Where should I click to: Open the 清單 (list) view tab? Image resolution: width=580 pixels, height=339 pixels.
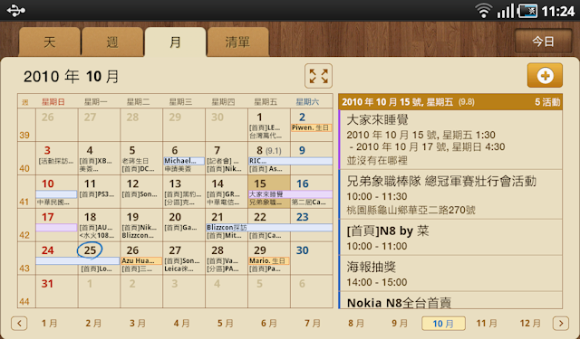coord(237,42)
